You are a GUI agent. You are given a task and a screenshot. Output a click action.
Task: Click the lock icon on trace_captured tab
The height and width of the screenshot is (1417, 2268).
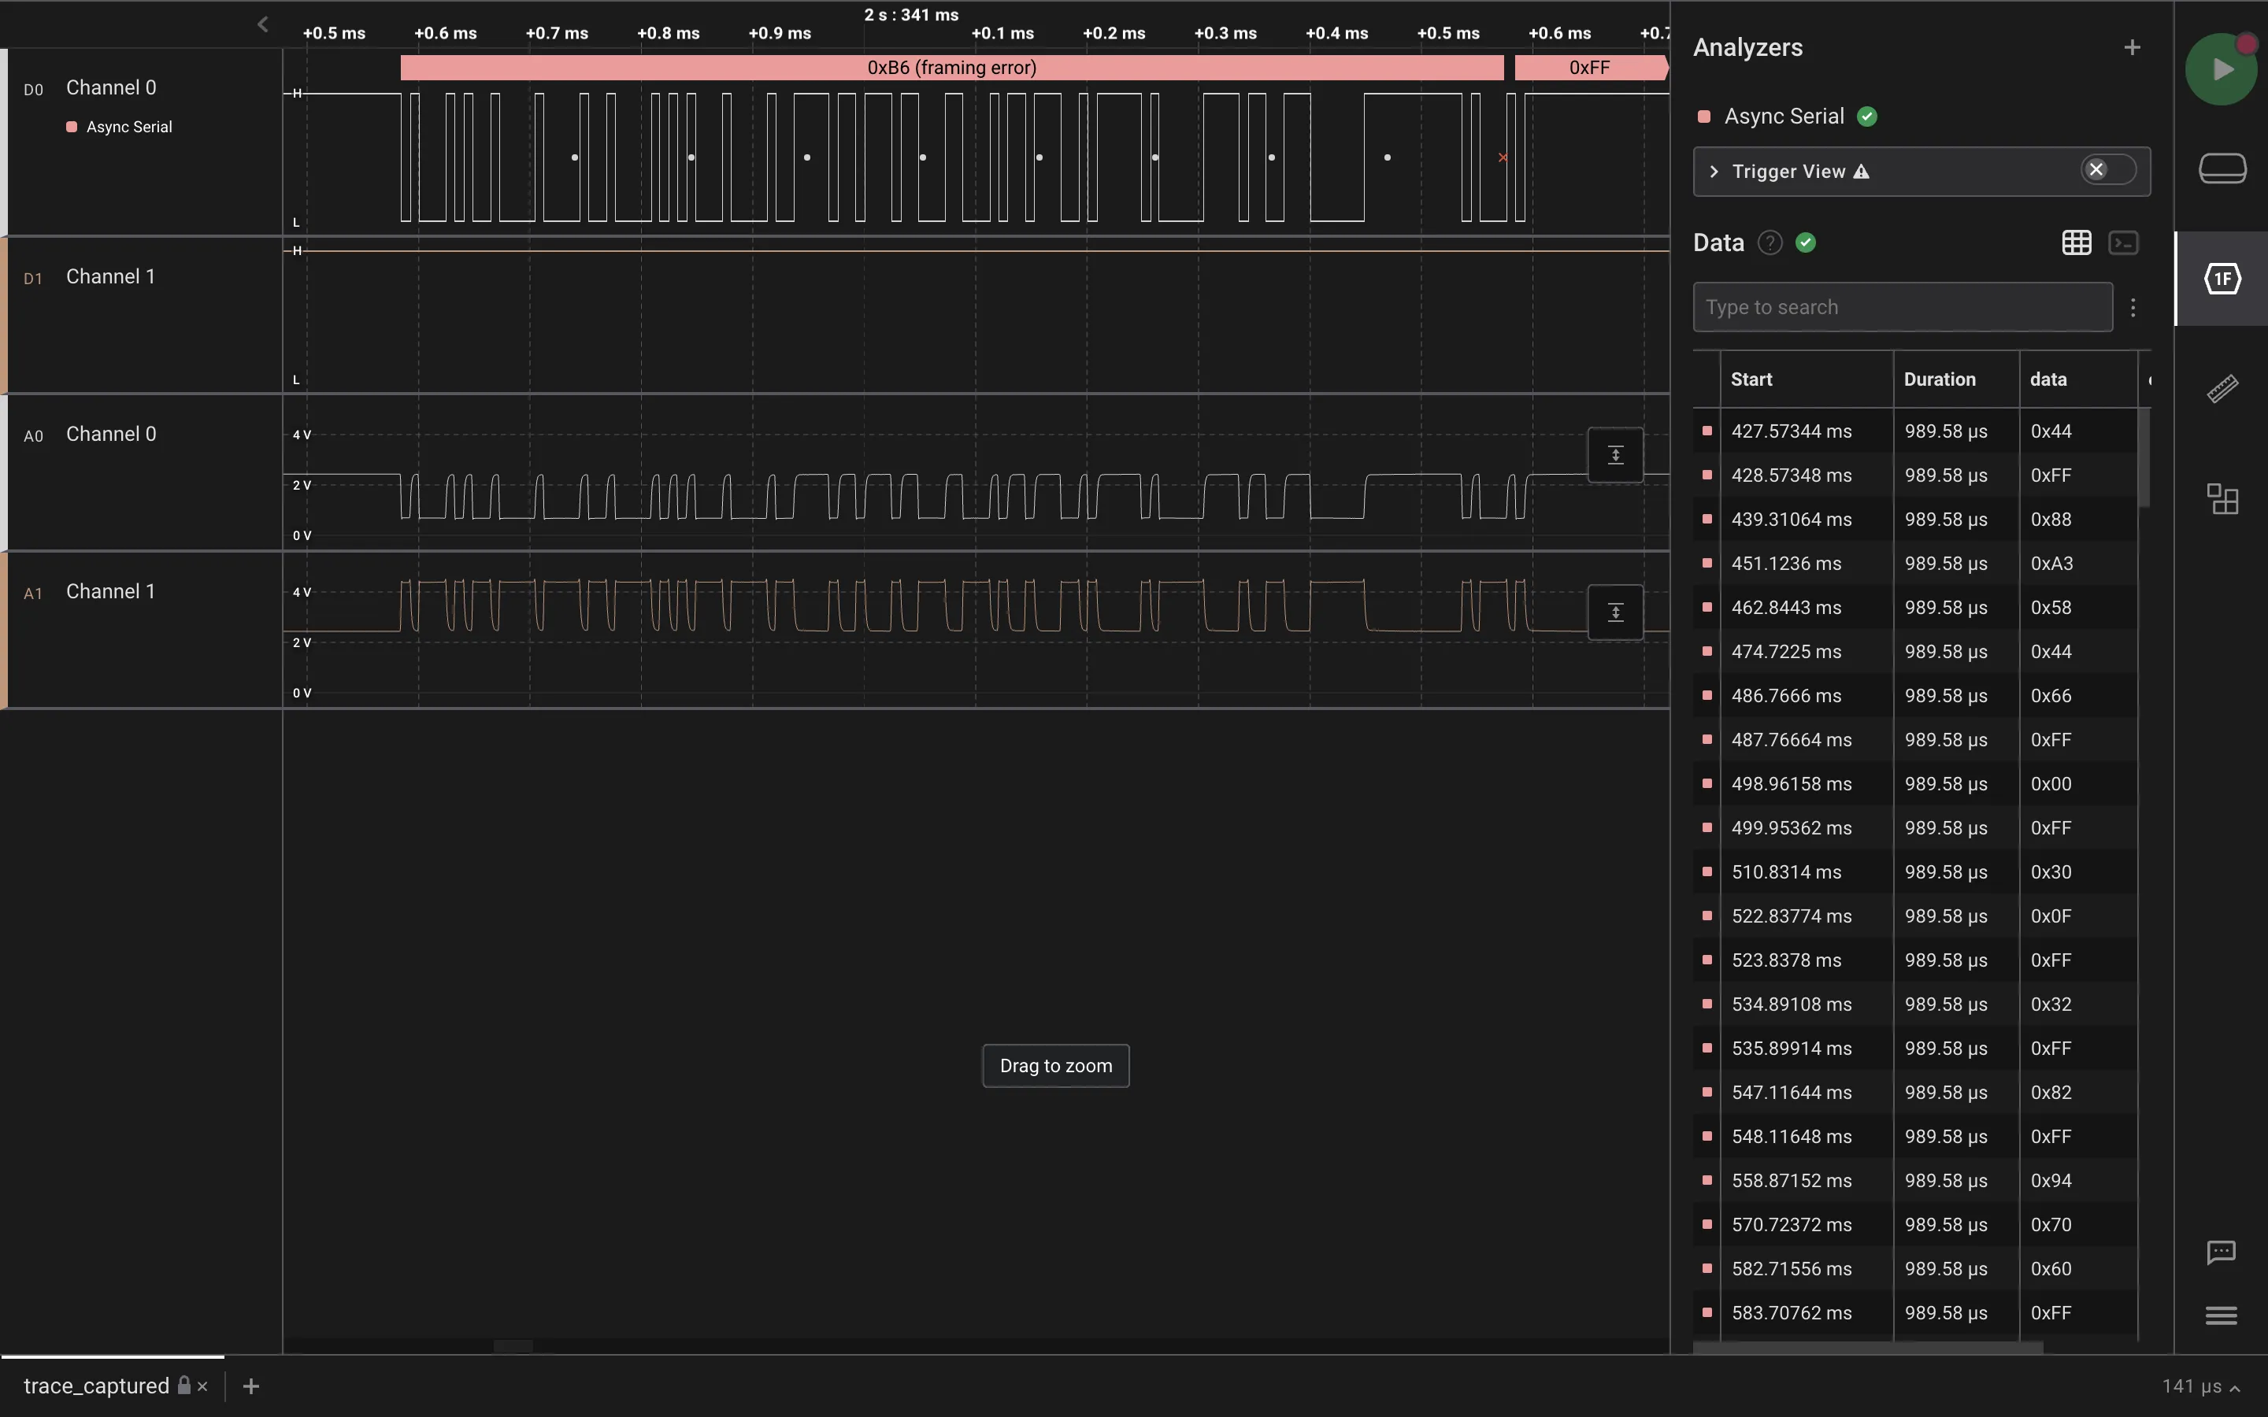[x=184, y=1386]
